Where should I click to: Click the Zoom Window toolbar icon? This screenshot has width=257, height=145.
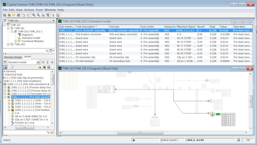(48, 15)
